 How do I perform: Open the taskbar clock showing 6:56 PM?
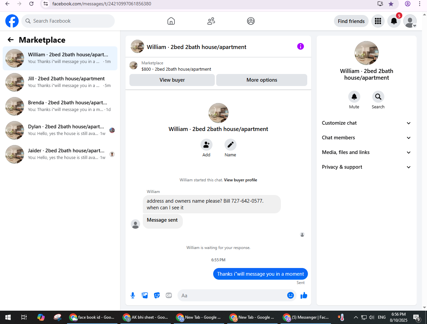(x=399, y=317)
